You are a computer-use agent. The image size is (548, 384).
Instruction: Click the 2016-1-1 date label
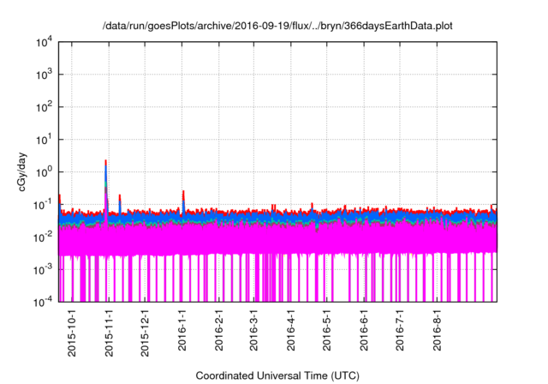click(x=182, y=330)
